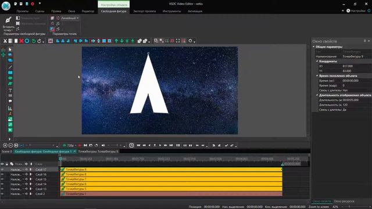The width and height of the screenshot is (372, 209).
Task: Open the Линейный point type dropdown
Action: [70, 18]
